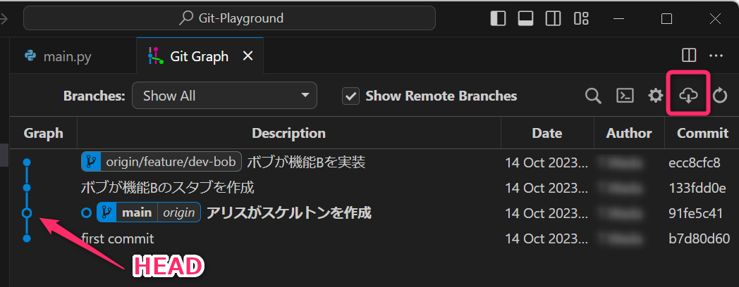
Task: Open the terminal icon in Git Graph toolbar
Action: pos(624,96)
